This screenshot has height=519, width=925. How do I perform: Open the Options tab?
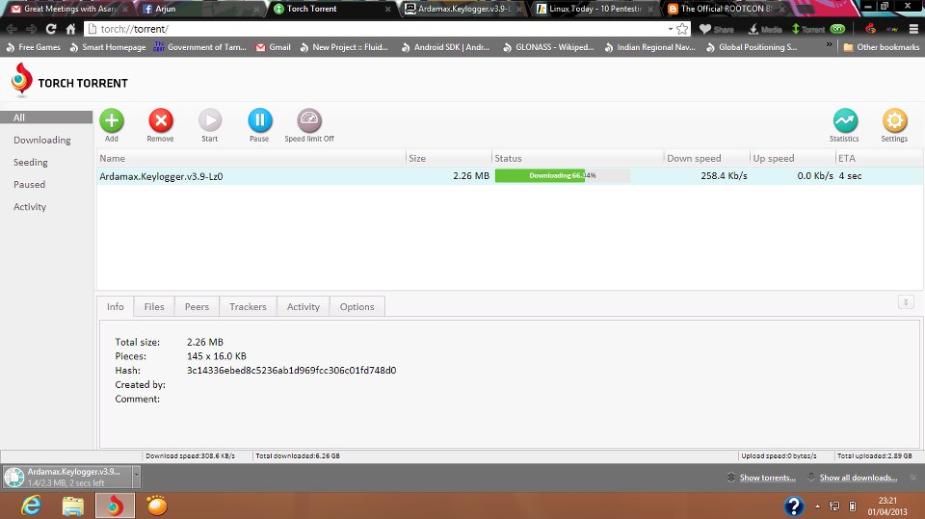point(357,306)
